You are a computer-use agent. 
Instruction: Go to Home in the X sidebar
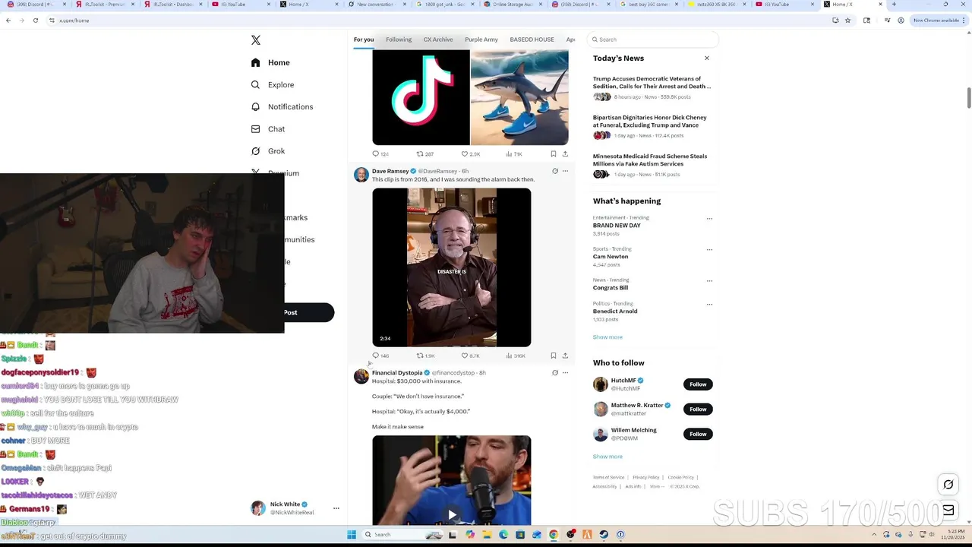pyautogui.click(x=270, y=62)
